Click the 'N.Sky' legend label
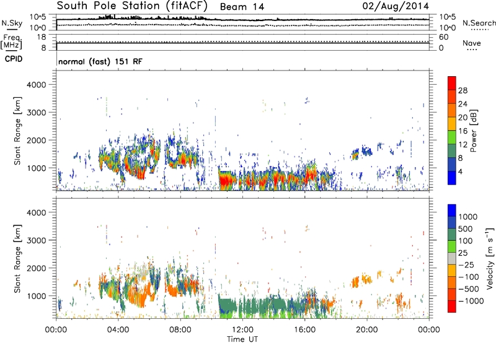 tap(12, 23)
